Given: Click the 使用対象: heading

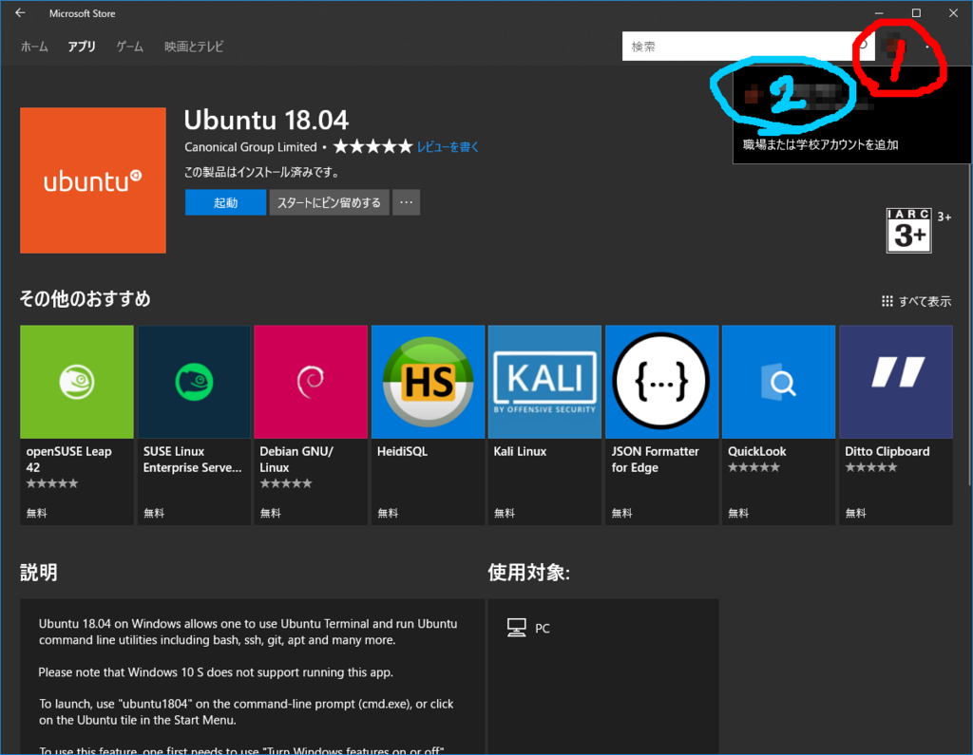Looking at the screenshot, I should (x=528, y=573).
